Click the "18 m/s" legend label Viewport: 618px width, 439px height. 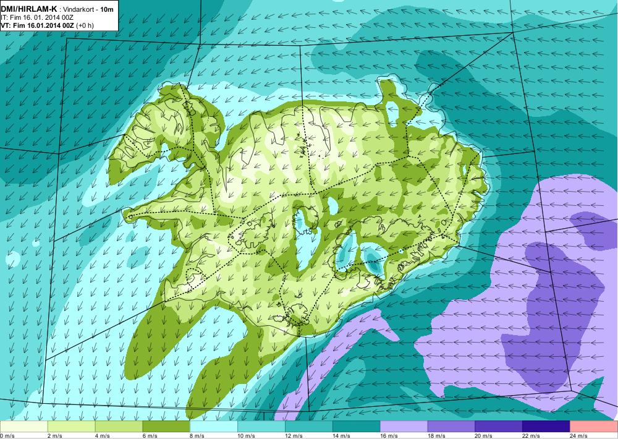pos(437,436)
